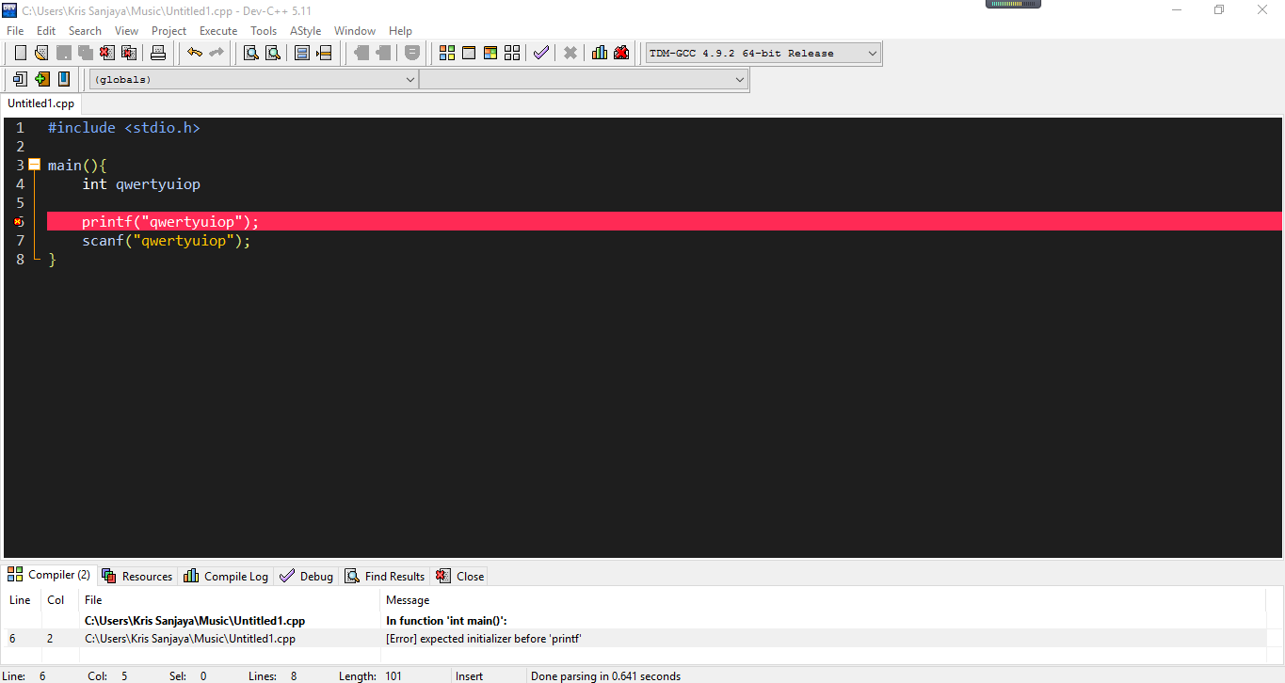Click the Close All files toolbar icon
The width and height of the screenshot is (1285, 683).
pos(128,53)
